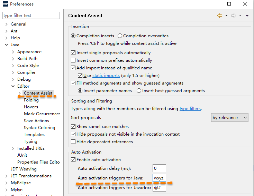
Task: Select Content Assist in the tree
Action: point(38,93)
